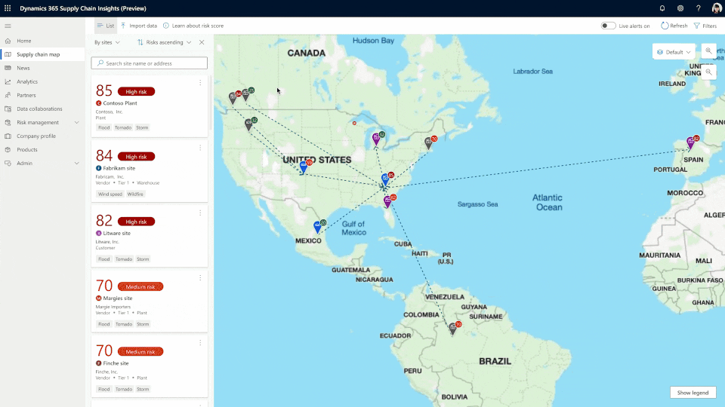Open the By sites dropdown
Screen dimensions: 725x407
(107, 43)
